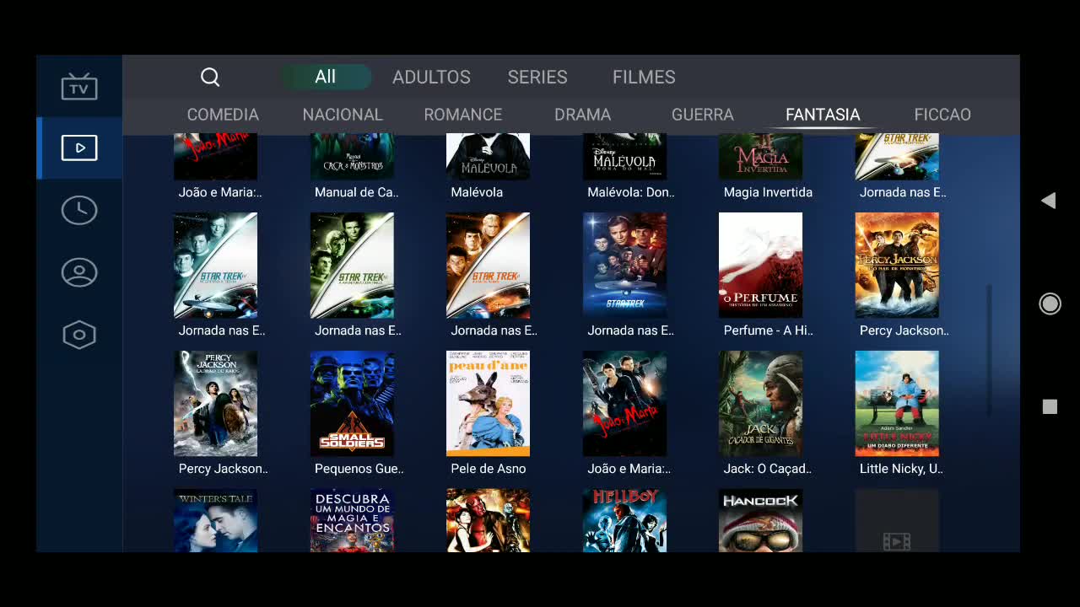Open the Live TV section icon
1080x607 pixels.
[x=79, y=86]
